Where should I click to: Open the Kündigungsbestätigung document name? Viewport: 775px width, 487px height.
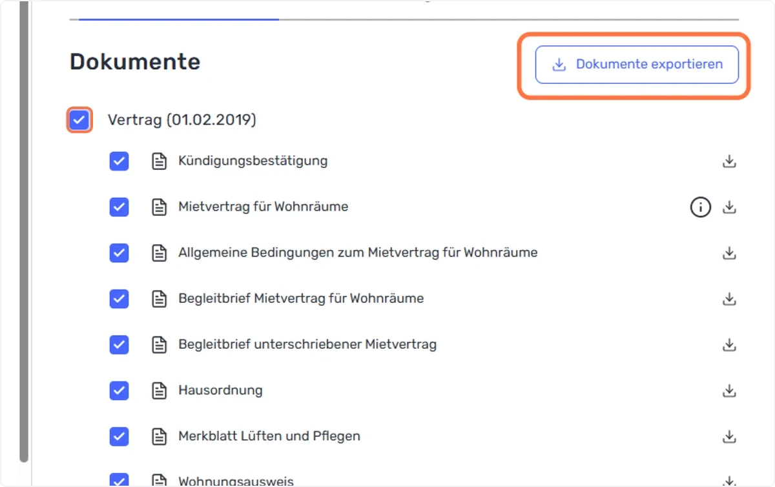(253, 161)
